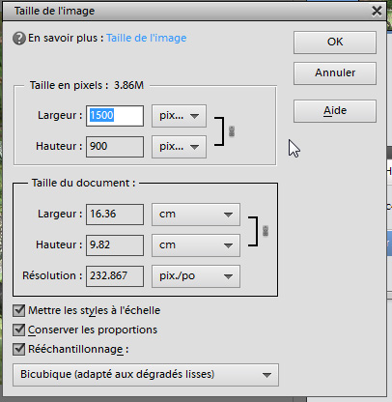
Task: Open the Bicubique resampling method dropdown
Action: (x=146, y=375)
